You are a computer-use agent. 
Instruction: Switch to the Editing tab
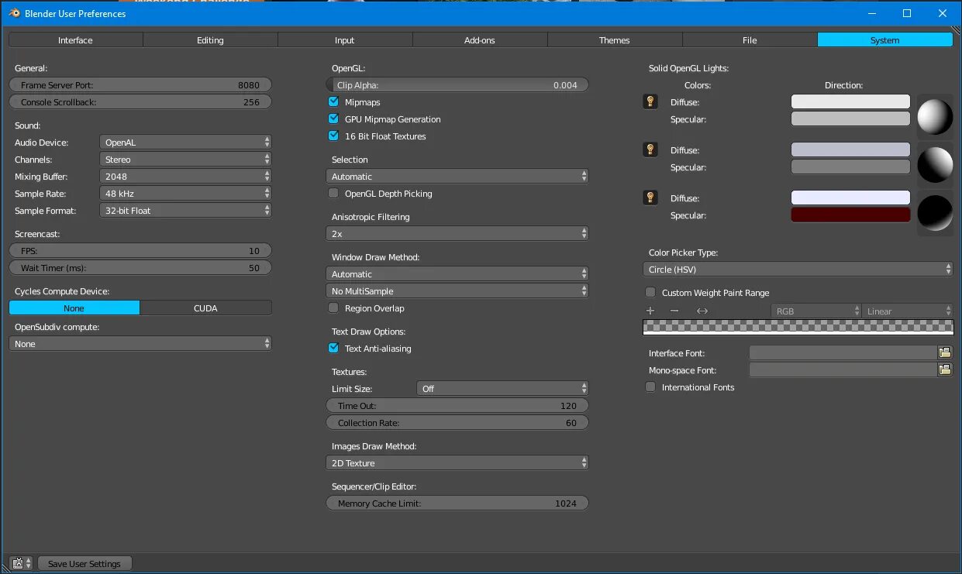click(x=210, y=40)
